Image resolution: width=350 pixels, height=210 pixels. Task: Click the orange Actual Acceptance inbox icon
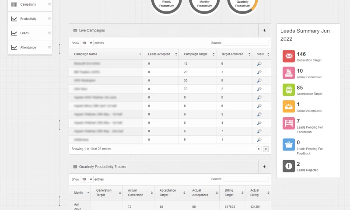pyautogui.click(x=289, y=106)
